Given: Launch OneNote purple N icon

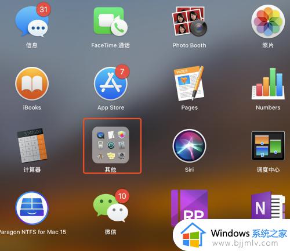Looking at the screenshot, I should tap(268, 205).
